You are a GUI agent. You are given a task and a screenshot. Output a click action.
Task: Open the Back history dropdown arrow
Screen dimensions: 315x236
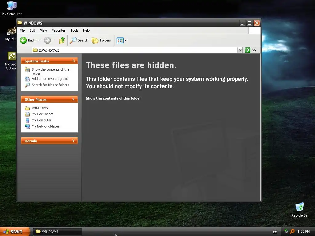[39, 40]
